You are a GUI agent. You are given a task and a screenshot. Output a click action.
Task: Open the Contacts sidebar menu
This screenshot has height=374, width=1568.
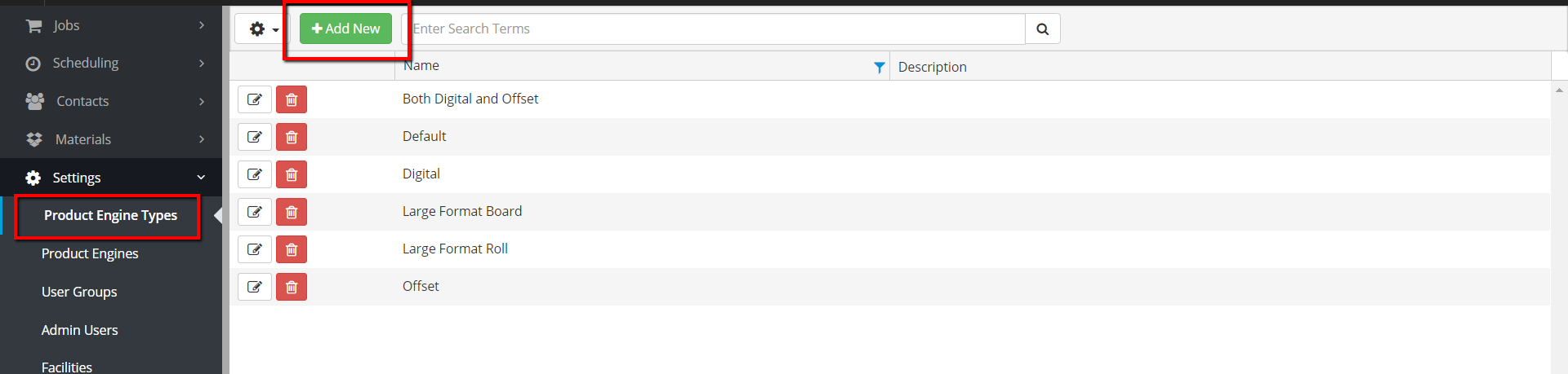(114, 101)
